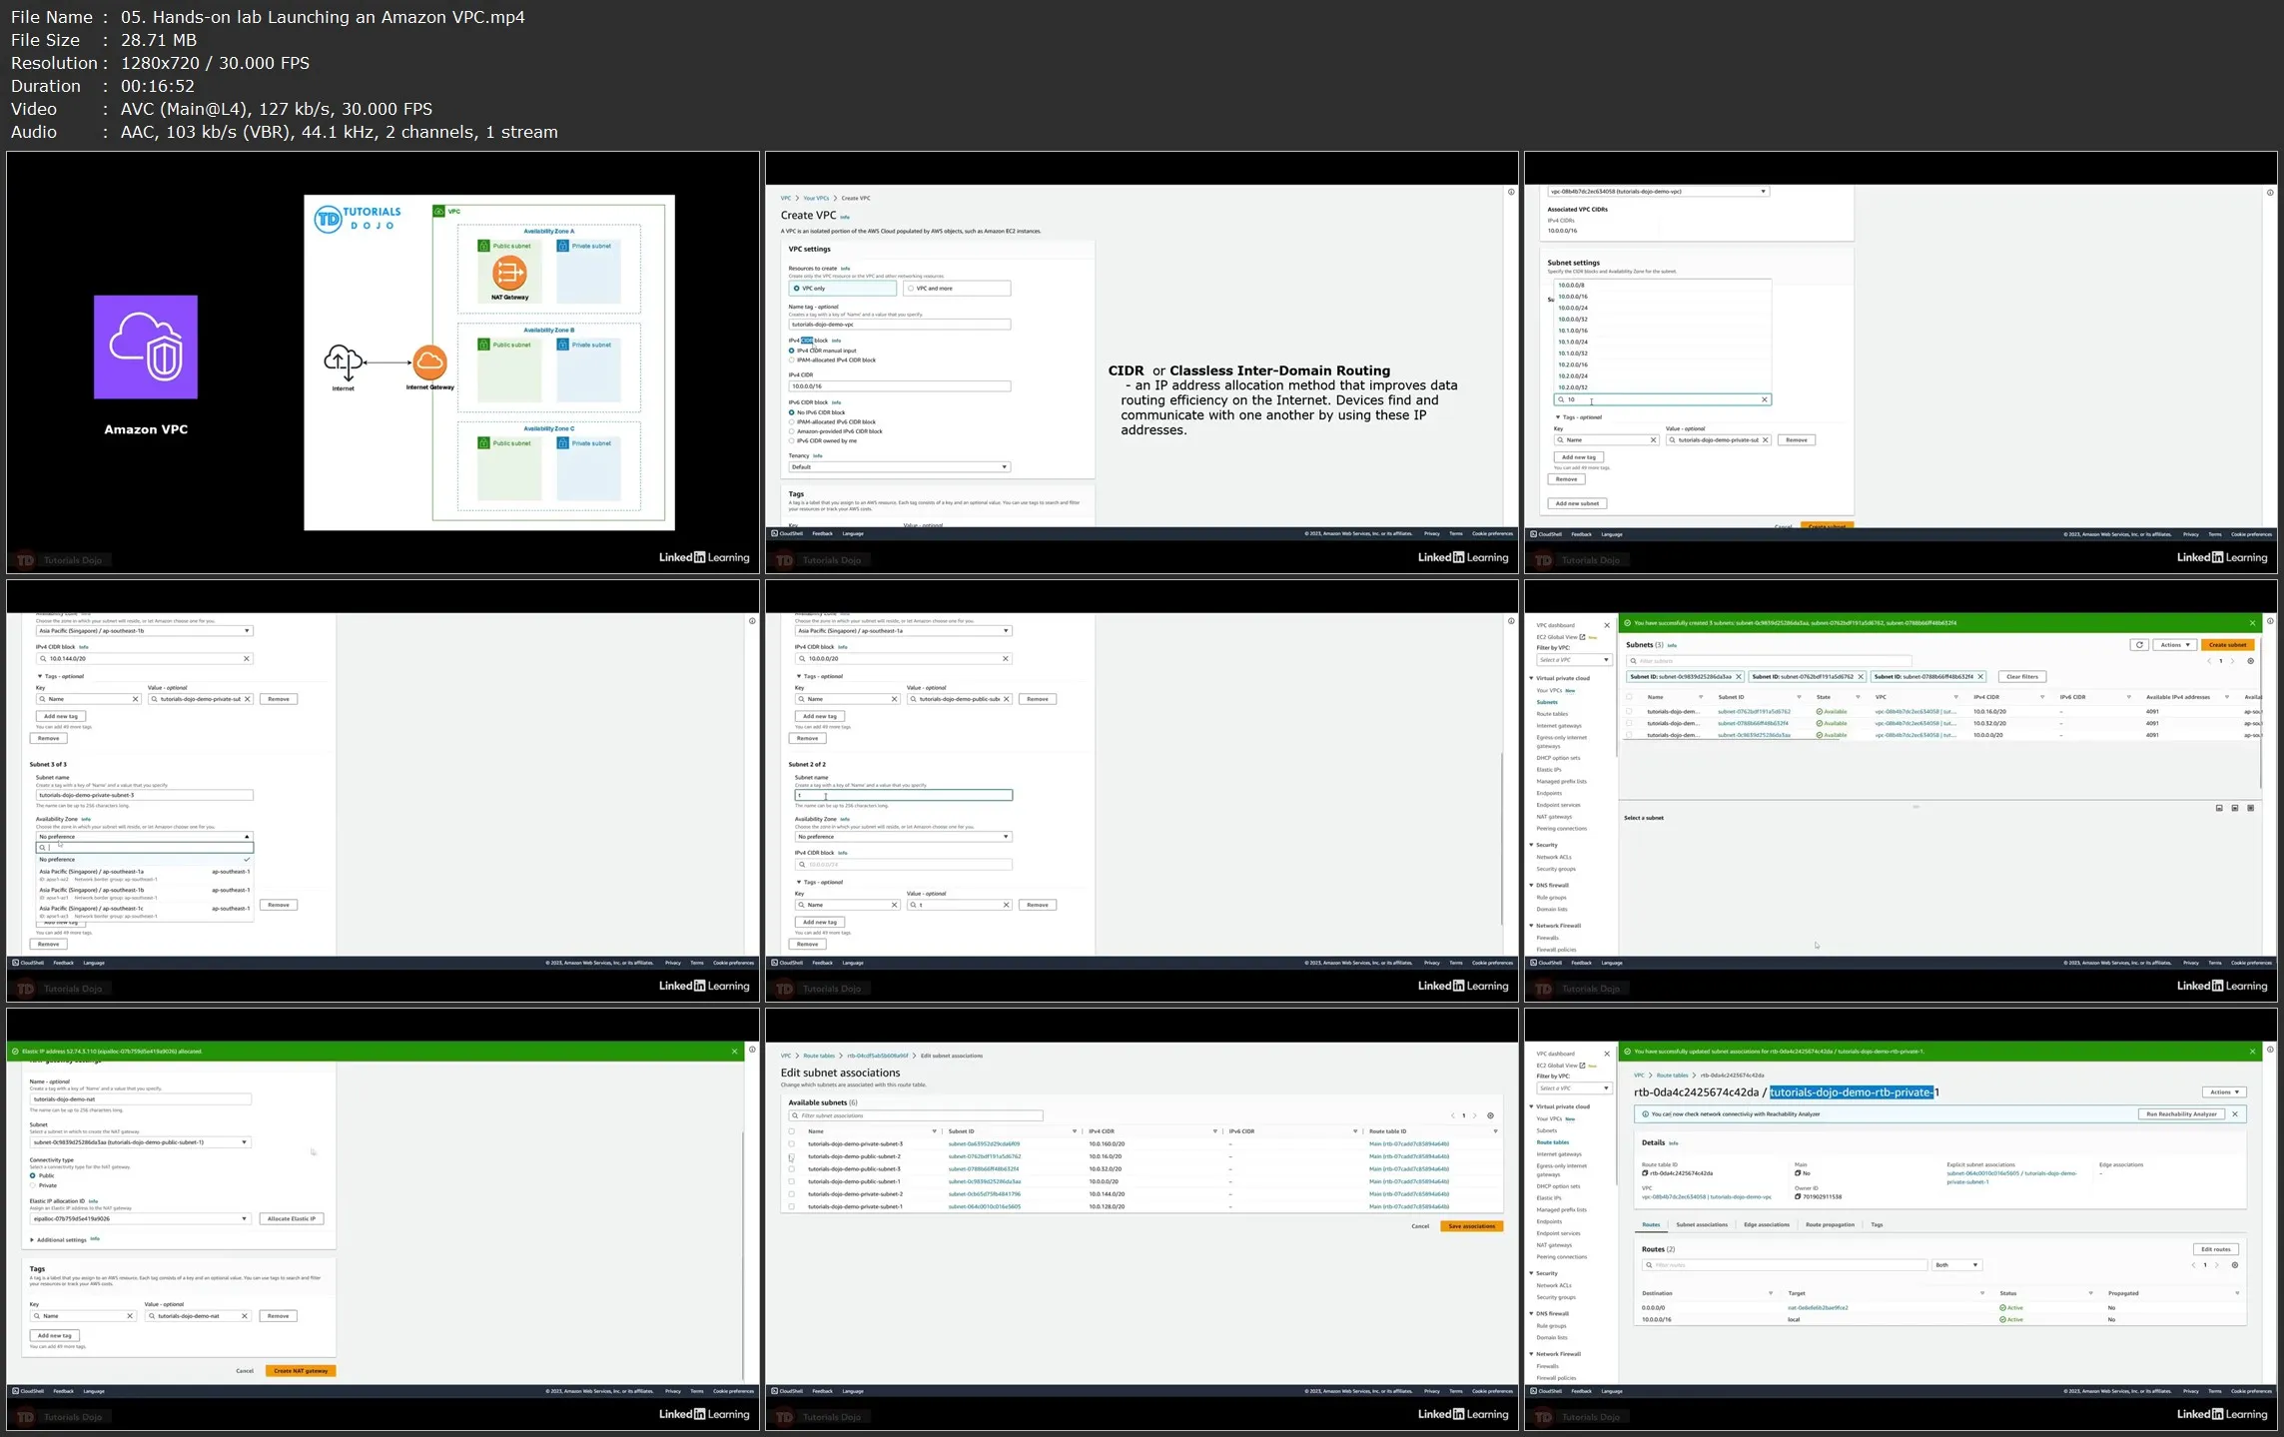Click the info circle icon in the Create VPC frame
The width and height of the screenshot is (2284, 1437).
pos(1511,192)
